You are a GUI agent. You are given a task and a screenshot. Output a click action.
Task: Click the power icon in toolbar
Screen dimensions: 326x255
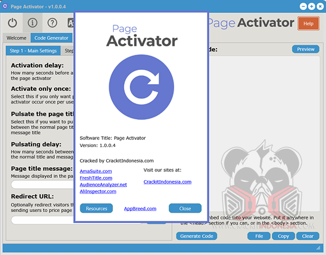click(x=12, y=23)
